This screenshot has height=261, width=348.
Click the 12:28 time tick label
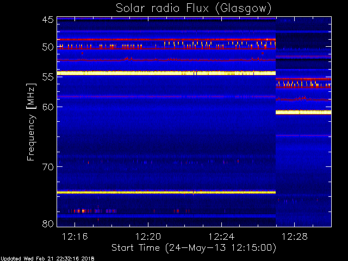[x=295, y=237]
